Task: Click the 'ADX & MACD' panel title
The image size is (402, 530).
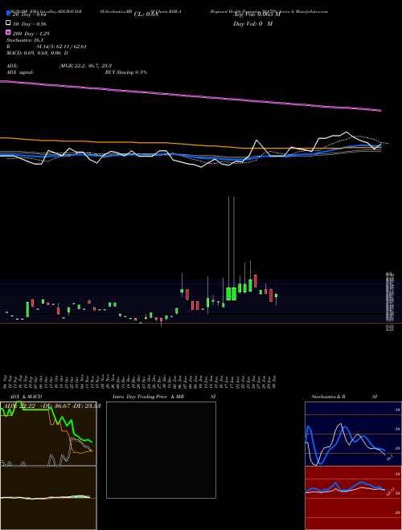Action: point(26,397)
